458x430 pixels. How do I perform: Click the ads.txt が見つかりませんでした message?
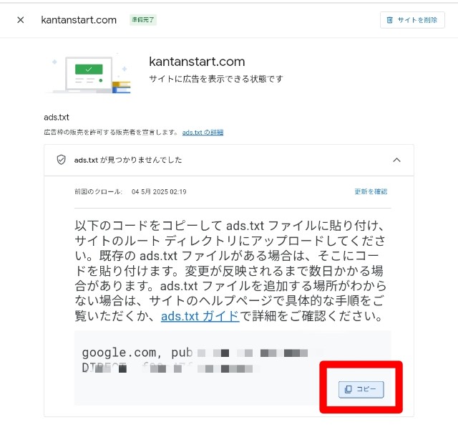[128, 160]
